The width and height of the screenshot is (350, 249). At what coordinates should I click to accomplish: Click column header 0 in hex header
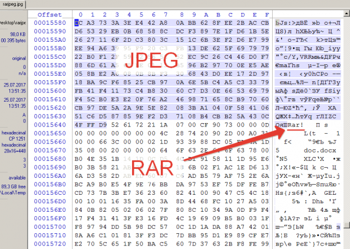[x=81, y=15]
